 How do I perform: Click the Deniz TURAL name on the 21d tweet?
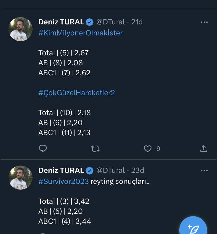[61, 22]
